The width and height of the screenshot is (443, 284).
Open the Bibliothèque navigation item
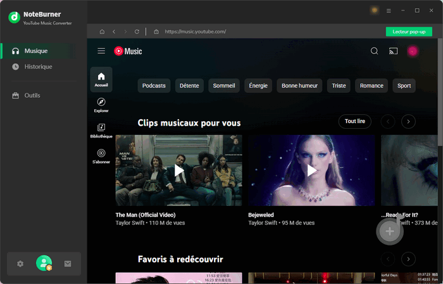101,131
